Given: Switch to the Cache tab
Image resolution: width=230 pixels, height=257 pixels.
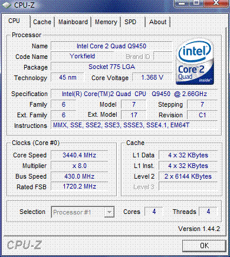Looking at the screenshot, I should [x=42, y=22].
